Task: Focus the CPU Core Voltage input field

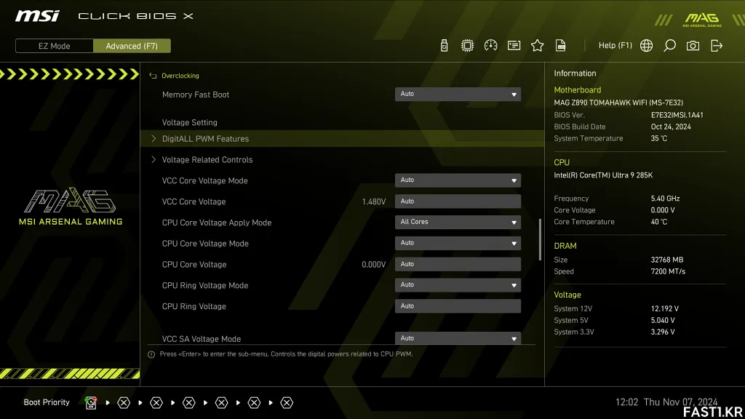Action: click(x=458, y=263)
